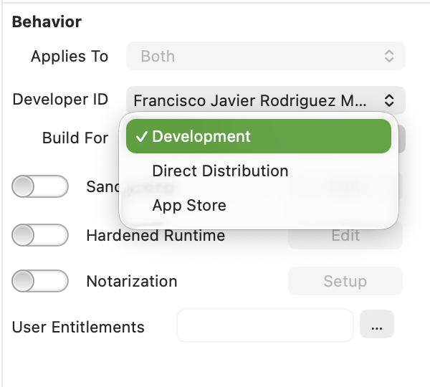
Task: Open the Developer ID dropdown
Action: pyautogui.click(x=265, y=100)
